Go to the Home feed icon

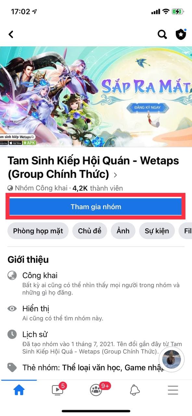click(19, 389)
